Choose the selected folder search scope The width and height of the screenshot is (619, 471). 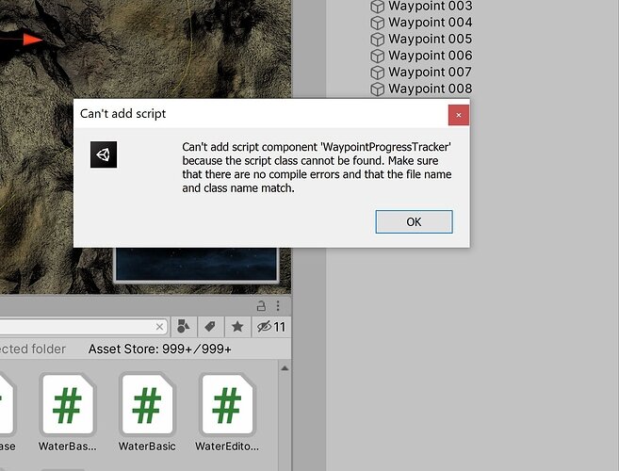click(x=32, y=349)
